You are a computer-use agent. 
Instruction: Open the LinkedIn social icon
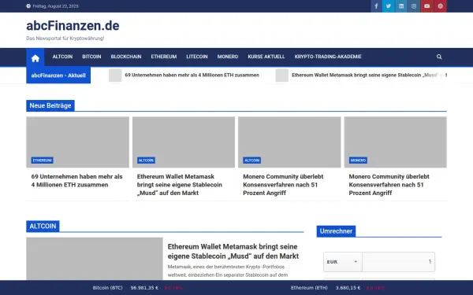click(401, 6)
